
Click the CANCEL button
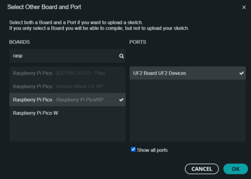tap(202, 169)
